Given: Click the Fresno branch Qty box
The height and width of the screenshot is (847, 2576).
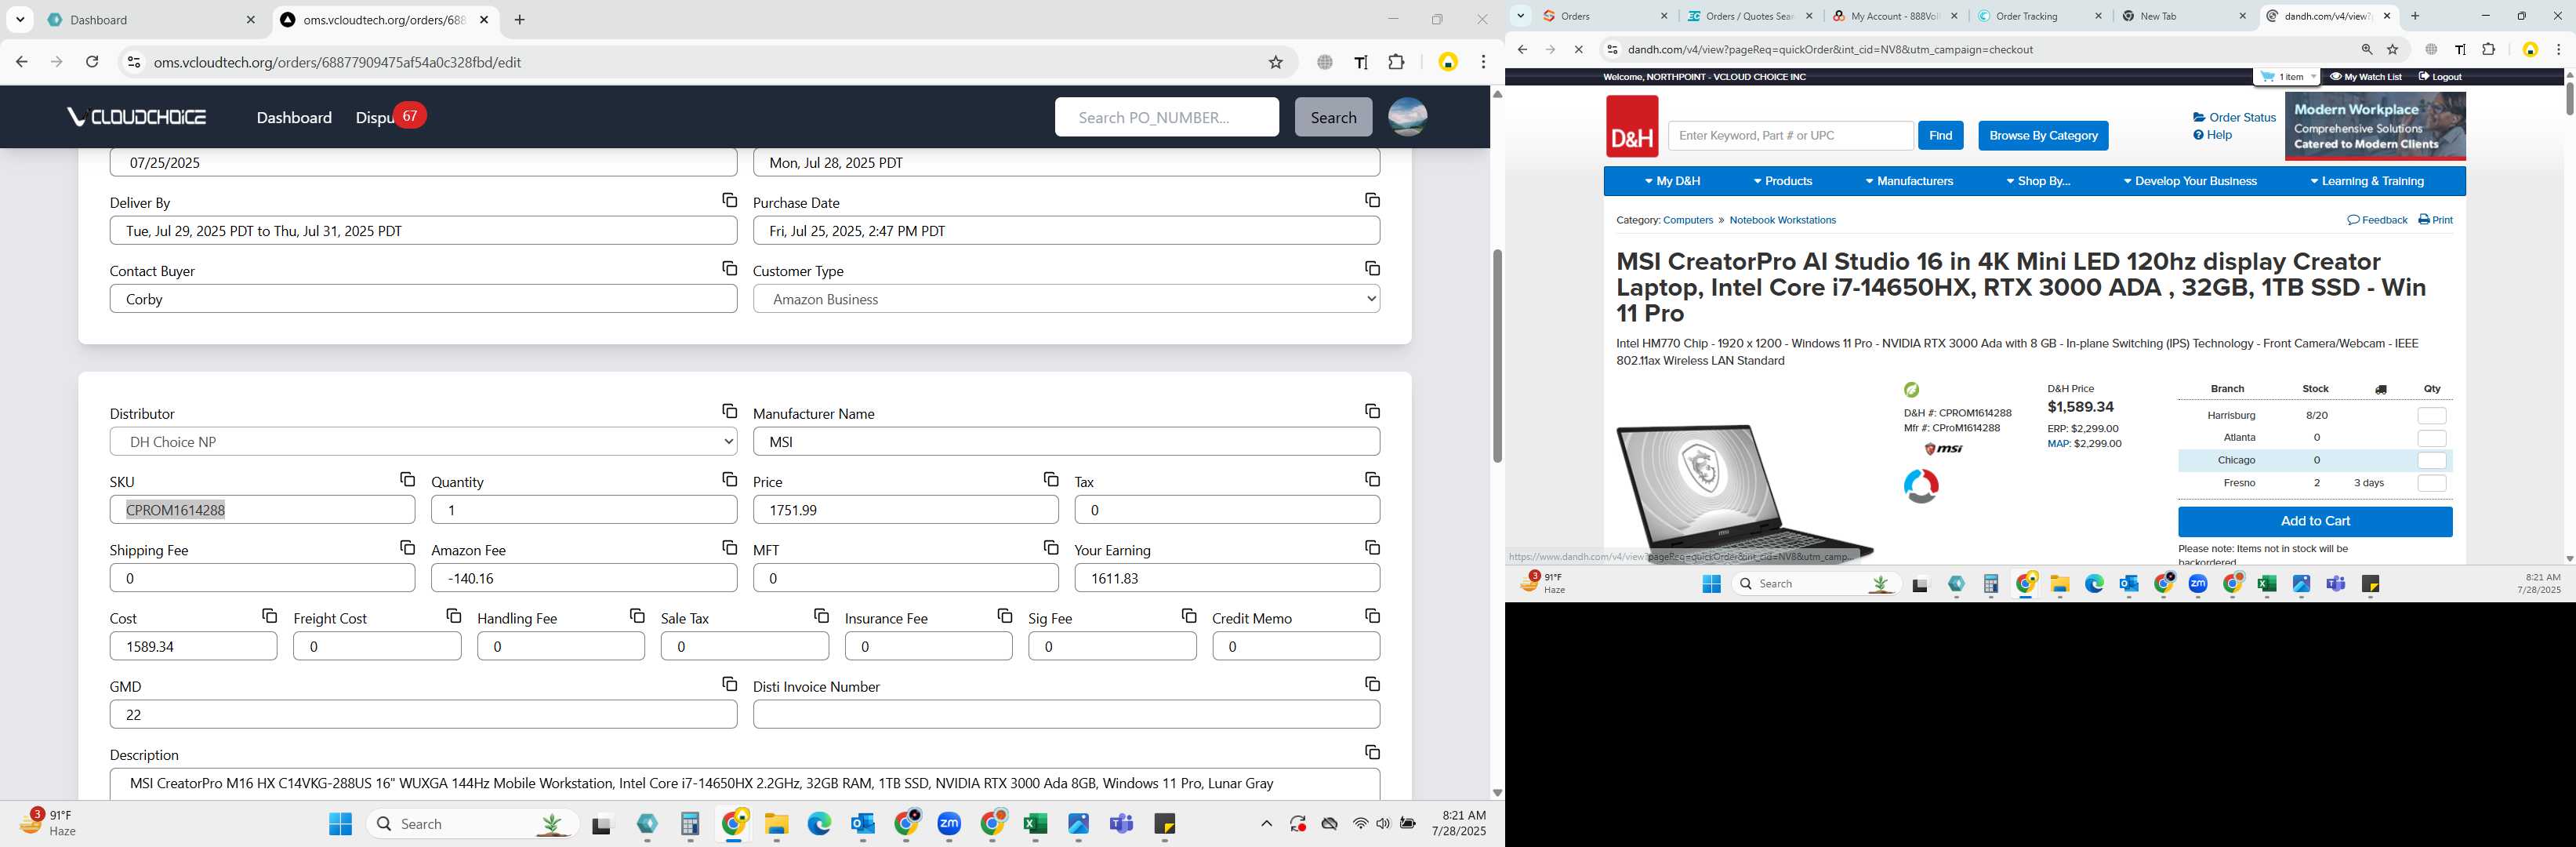Looking at the screenshot, I should click(x=2431, y=484).
